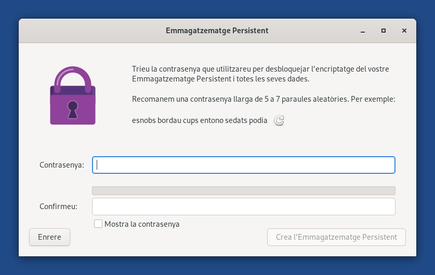This screenshot has width=435, height=275.
Task: Enable the Mostra la contrasenya checkbox
Action: pos(98,224)
